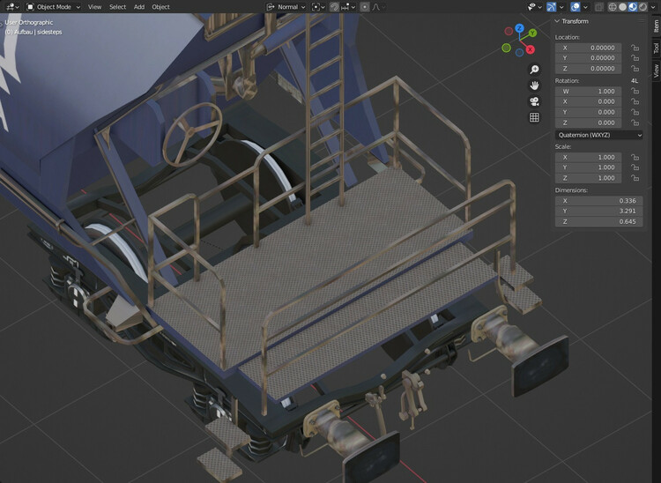Open the editor type selector icon
This screenshot has height=483, width=661.
click(x=12, y=7)
